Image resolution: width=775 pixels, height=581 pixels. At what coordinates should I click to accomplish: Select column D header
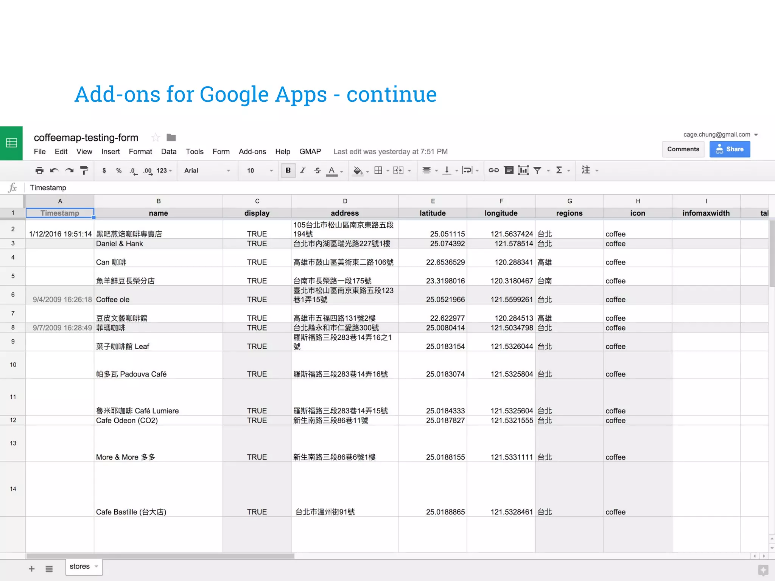(x=345, y=201)
